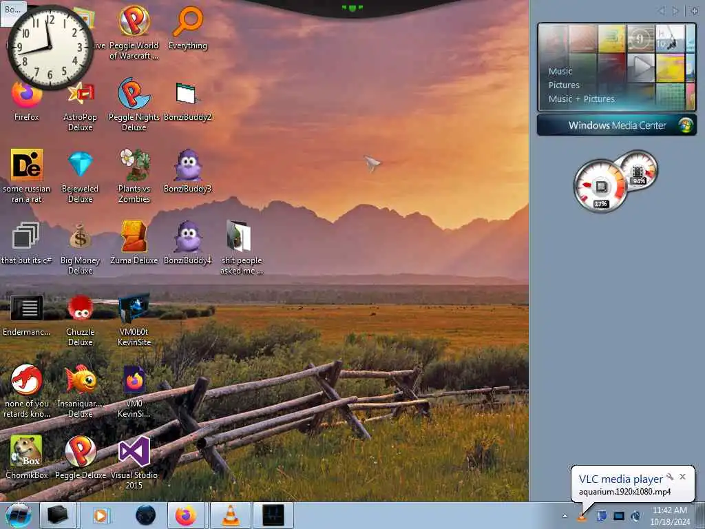Click the network monitor tray icon
This screenshot has height=529, width=705.
click(x=619, y=516)
